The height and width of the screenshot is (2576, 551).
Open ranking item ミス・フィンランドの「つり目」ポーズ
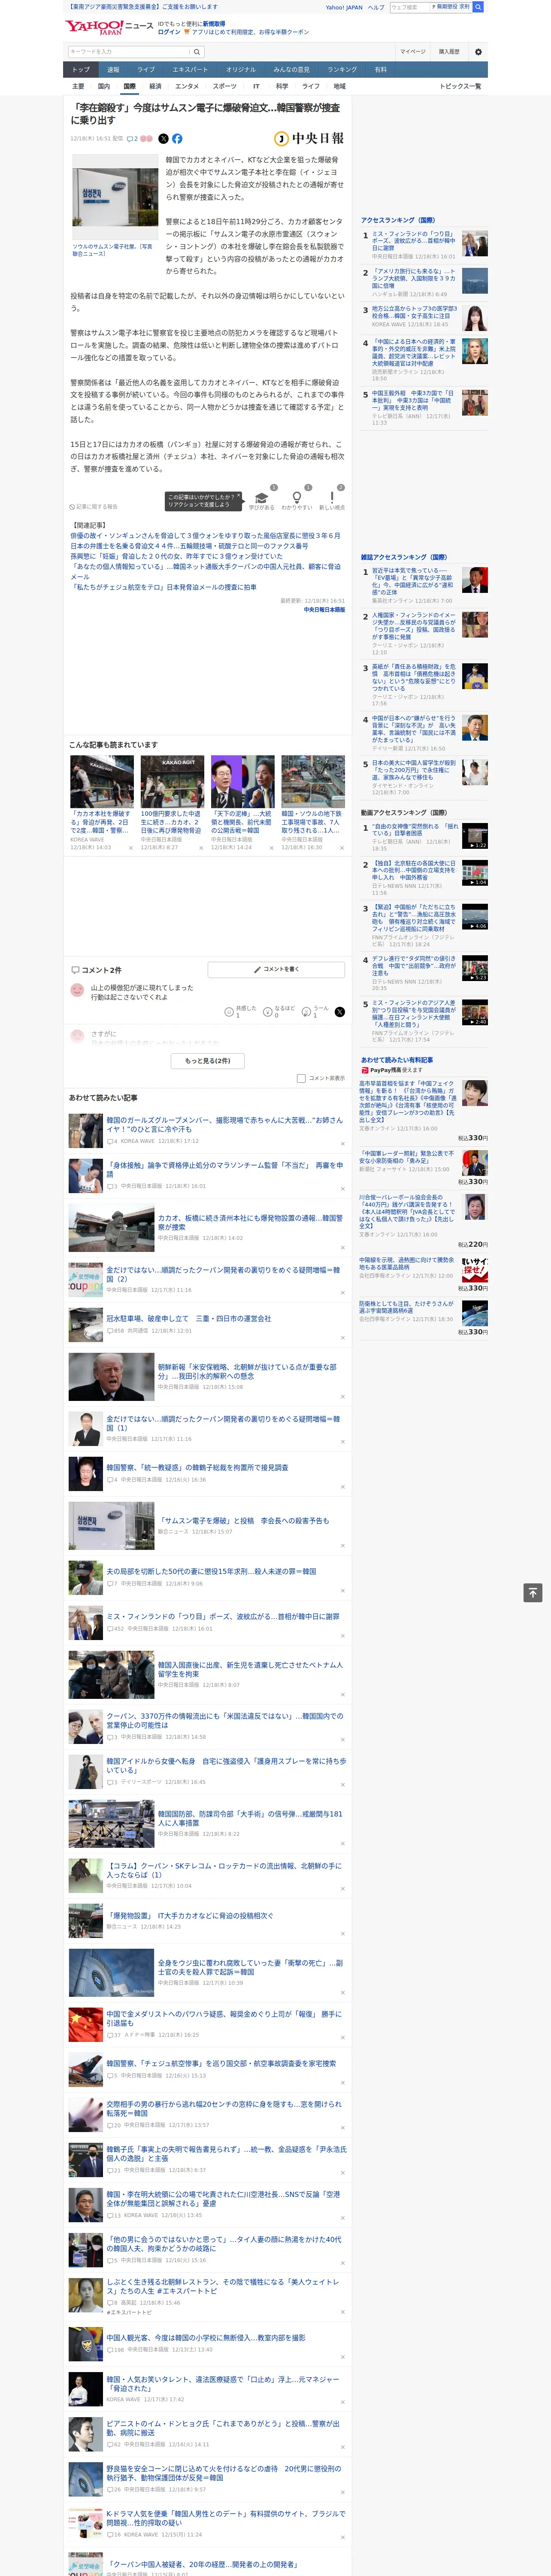pos(414,241)
